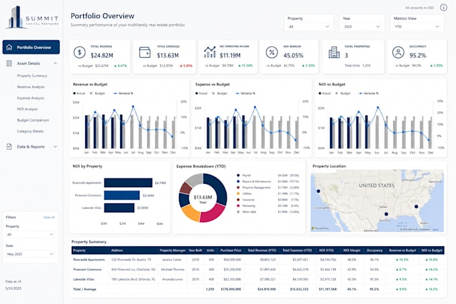Click the map marker in the Southeast
This screenshot has width=456, height=304.
[416, 207]
